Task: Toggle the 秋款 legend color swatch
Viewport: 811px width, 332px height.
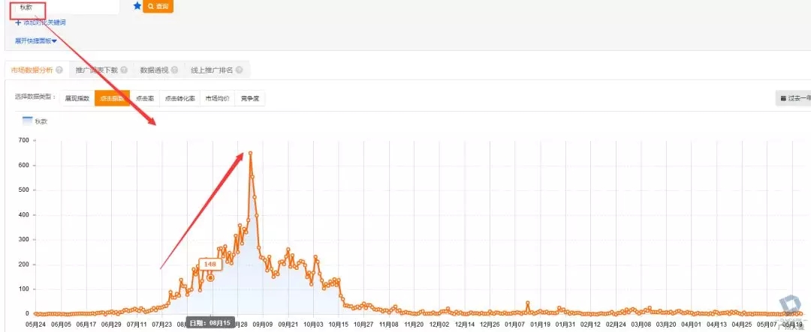Action: click(x=27, y=120)
